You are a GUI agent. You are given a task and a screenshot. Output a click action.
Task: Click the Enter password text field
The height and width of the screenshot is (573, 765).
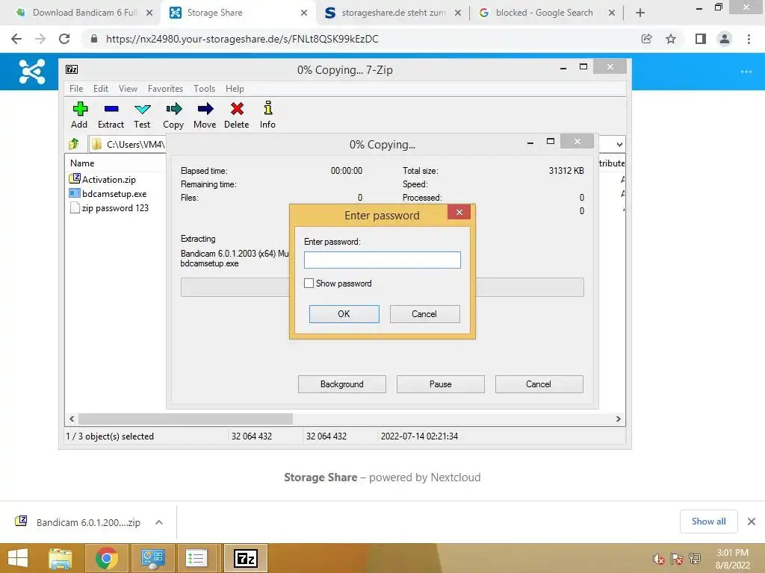pyautogui.click(x=382, y=260)
